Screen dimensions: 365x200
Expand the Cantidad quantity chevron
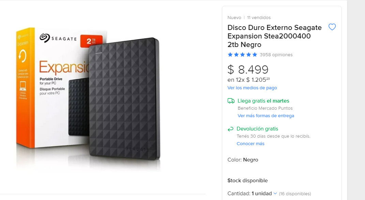(x=275, y=194)
